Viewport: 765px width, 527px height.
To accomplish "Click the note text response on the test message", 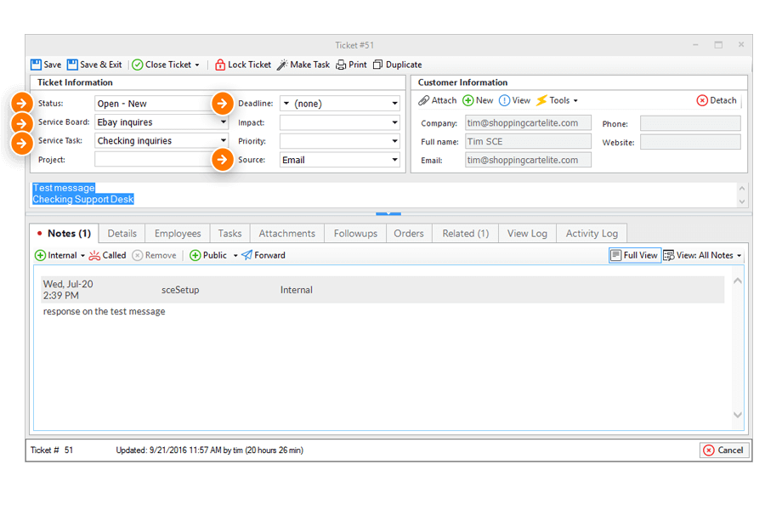I will tap(104, 311).
